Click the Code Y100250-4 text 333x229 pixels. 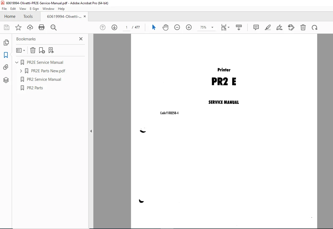click(x=169, y=113)
